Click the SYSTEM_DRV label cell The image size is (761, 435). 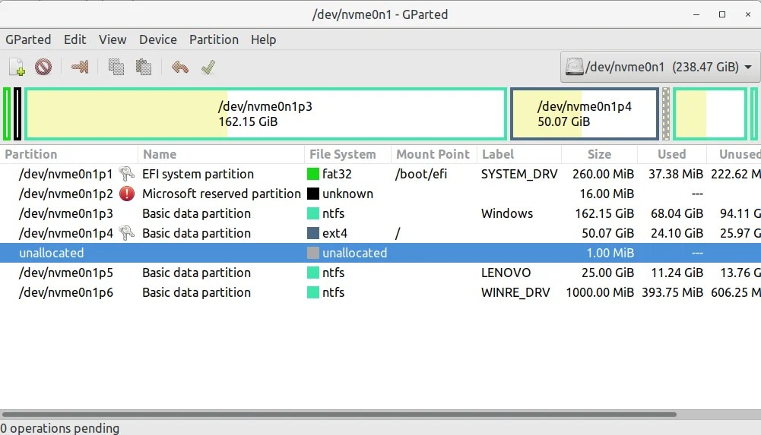[x=519, y=175]
